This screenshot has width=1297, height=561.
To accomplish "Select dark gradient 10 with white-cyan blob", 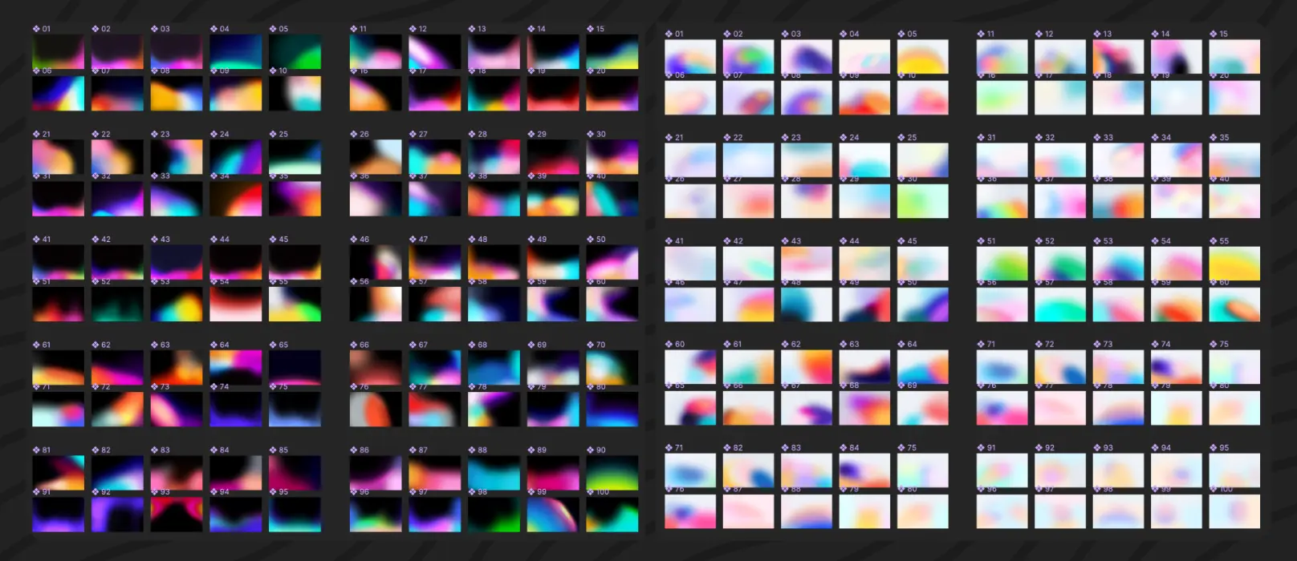I will [x=295, y=94].
